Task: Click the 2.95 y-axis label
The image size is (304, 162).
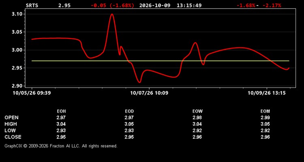Action: [x=17, y=68]
